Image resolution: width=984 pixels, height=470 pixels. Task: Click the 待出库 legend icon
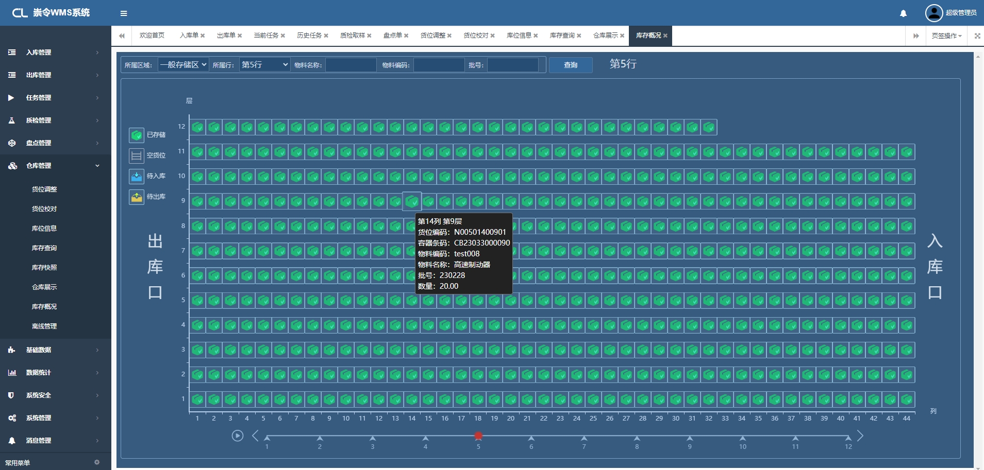(x=137, y=197)
